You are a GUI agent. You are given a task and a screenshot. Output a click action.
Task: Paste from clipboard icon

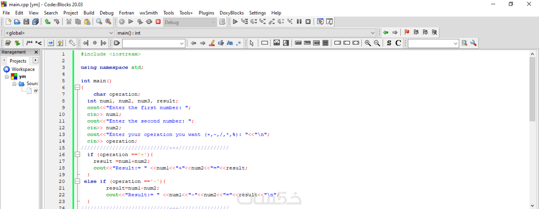point(87,22)
